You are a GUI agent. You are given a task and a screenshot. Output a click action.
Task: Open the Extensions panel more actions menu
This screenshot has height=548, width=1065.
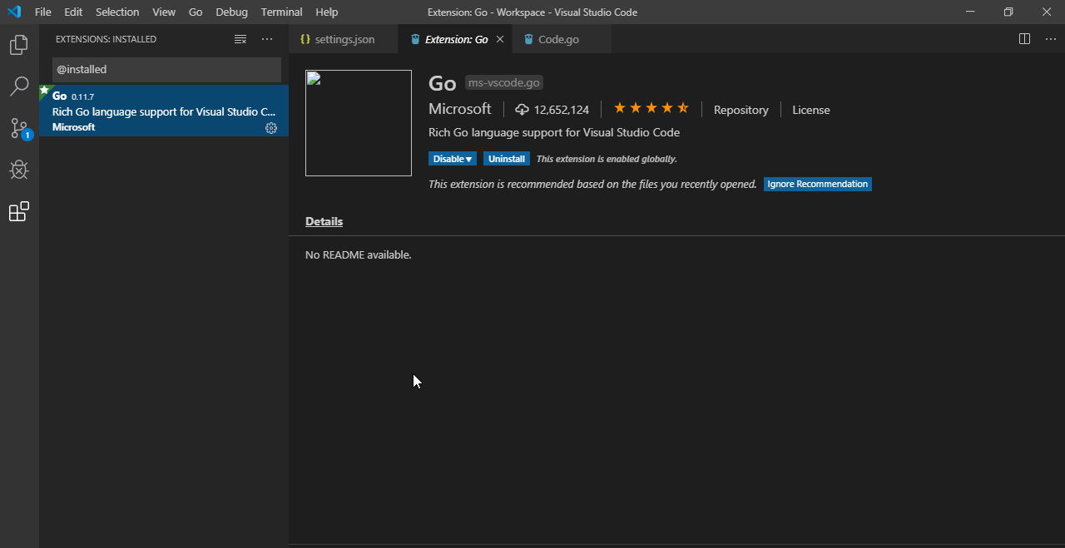tap(266, 38)
